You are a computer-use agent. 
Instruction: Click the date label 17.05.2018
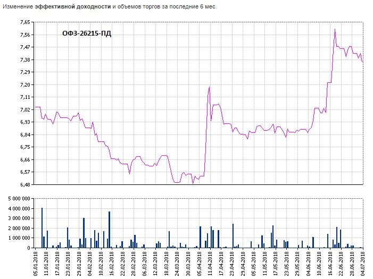pyautogui.click(x=276, y=264)
